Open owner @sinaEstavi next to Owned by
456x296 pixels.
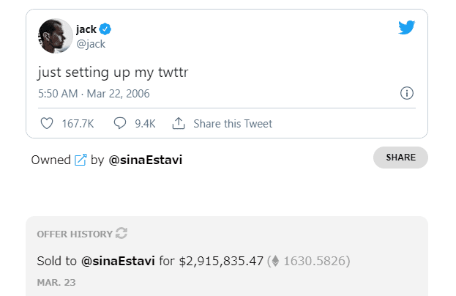(145, 160)
